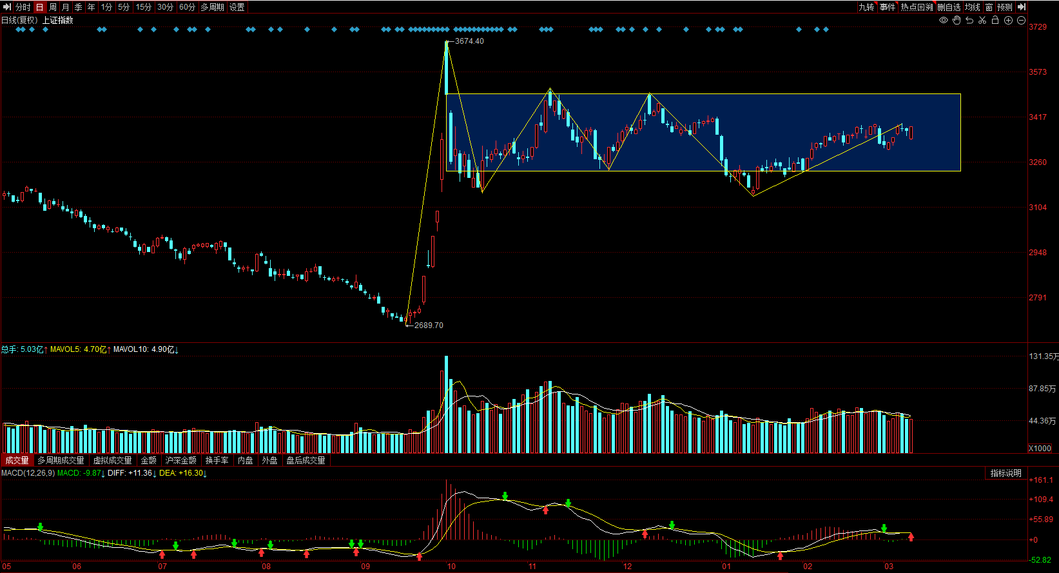Select the 成交量 volume tab
Viewport: 1059px width, 573px height.
click(17, 460)
